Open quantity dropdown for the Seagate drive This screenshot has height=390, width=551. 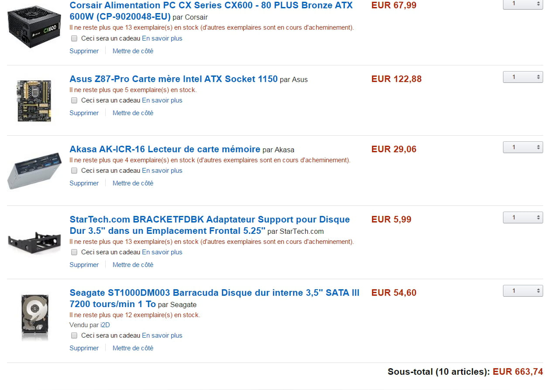tap(523, 291)
